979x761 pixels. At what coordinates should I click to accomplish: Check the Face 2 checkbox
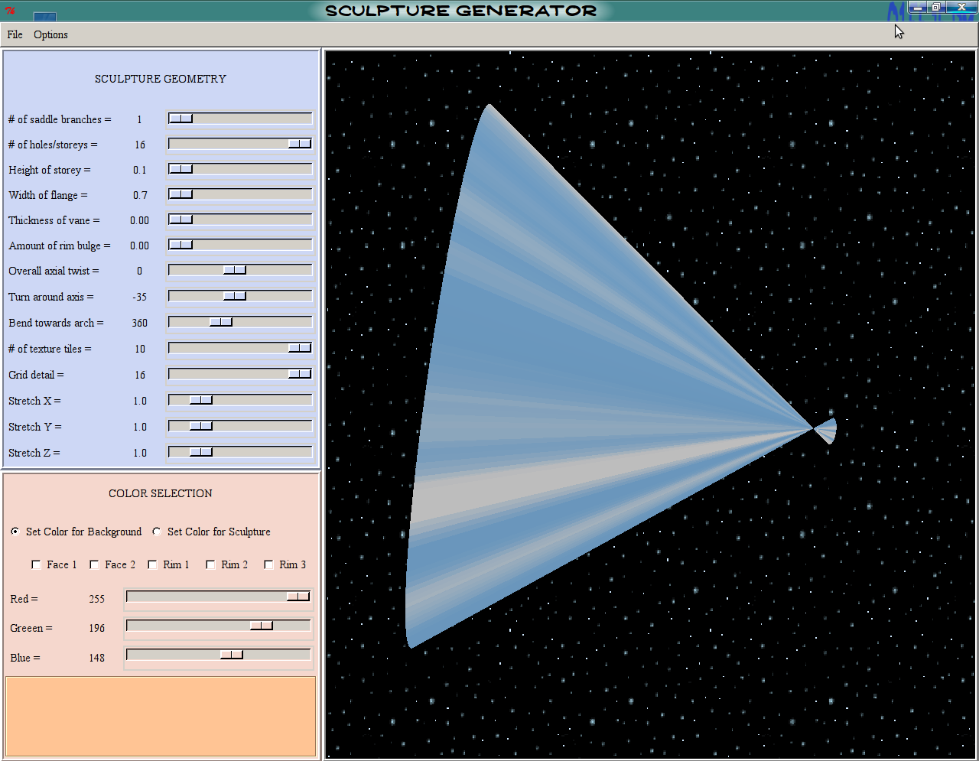[x=94, y=564]
